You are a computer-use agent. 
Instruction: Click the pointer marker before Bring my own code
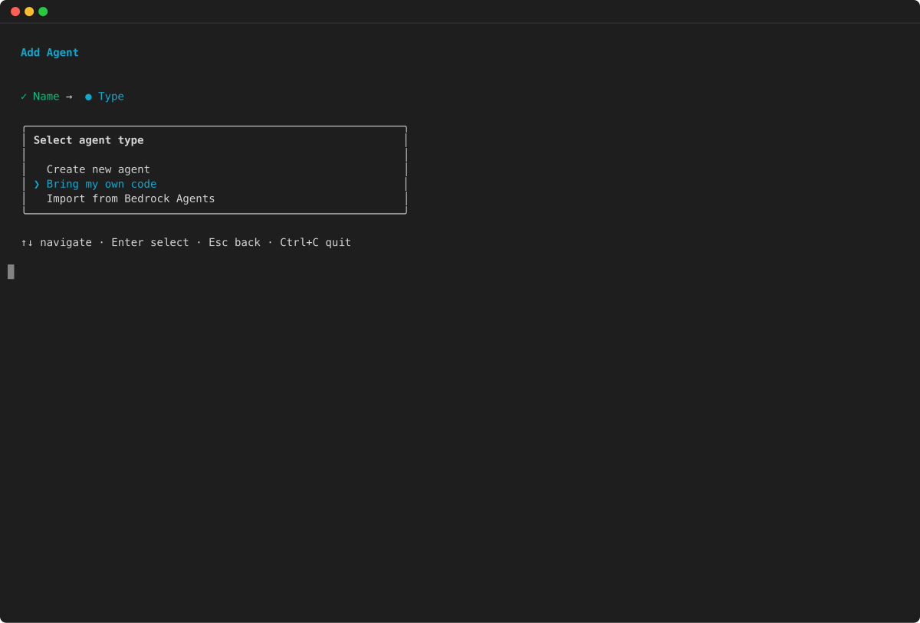pos(36,184)
